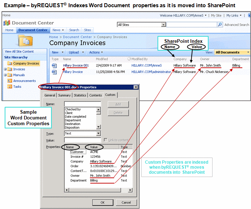Sort by the Company column header
251x209 pixels.
click(180, 59)
